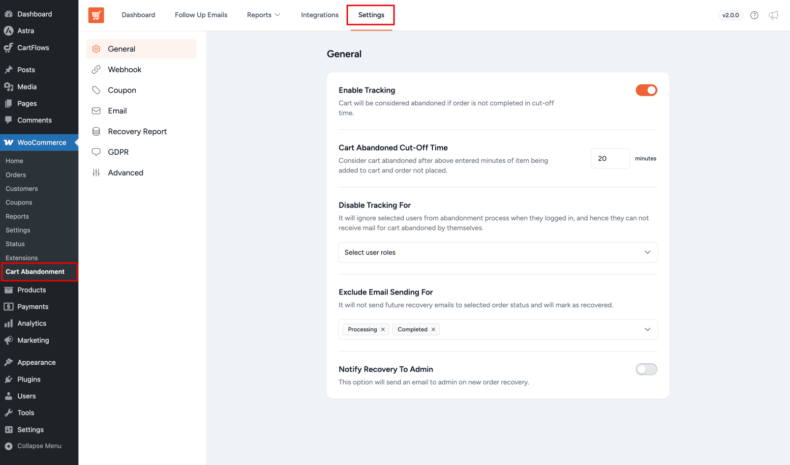The height and width of the screenshot is (465, 790).
Task: Open the Select user roles dropdown
Action: tap(498, 253)
